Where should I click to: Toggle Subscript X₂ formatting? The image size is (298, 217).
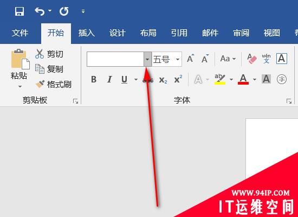click(x=163, y=80)
